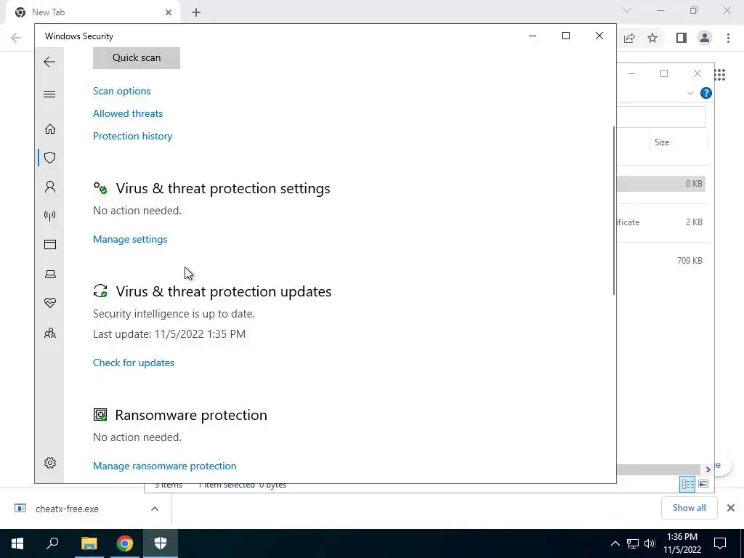Open downloaded cheatx-free.exe item
This screenshot has width=744, height=558.
pos(66,509)
